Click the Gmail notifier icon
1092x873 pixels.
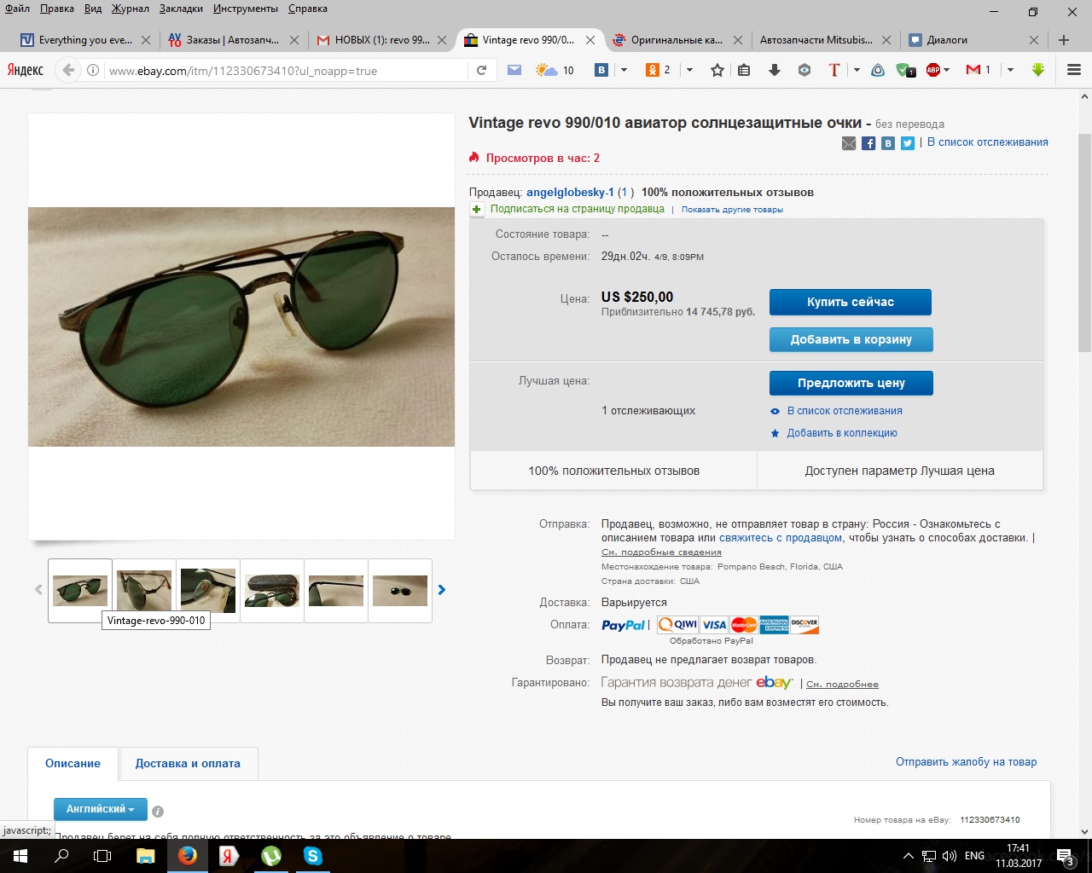click(x=978, y=71)
